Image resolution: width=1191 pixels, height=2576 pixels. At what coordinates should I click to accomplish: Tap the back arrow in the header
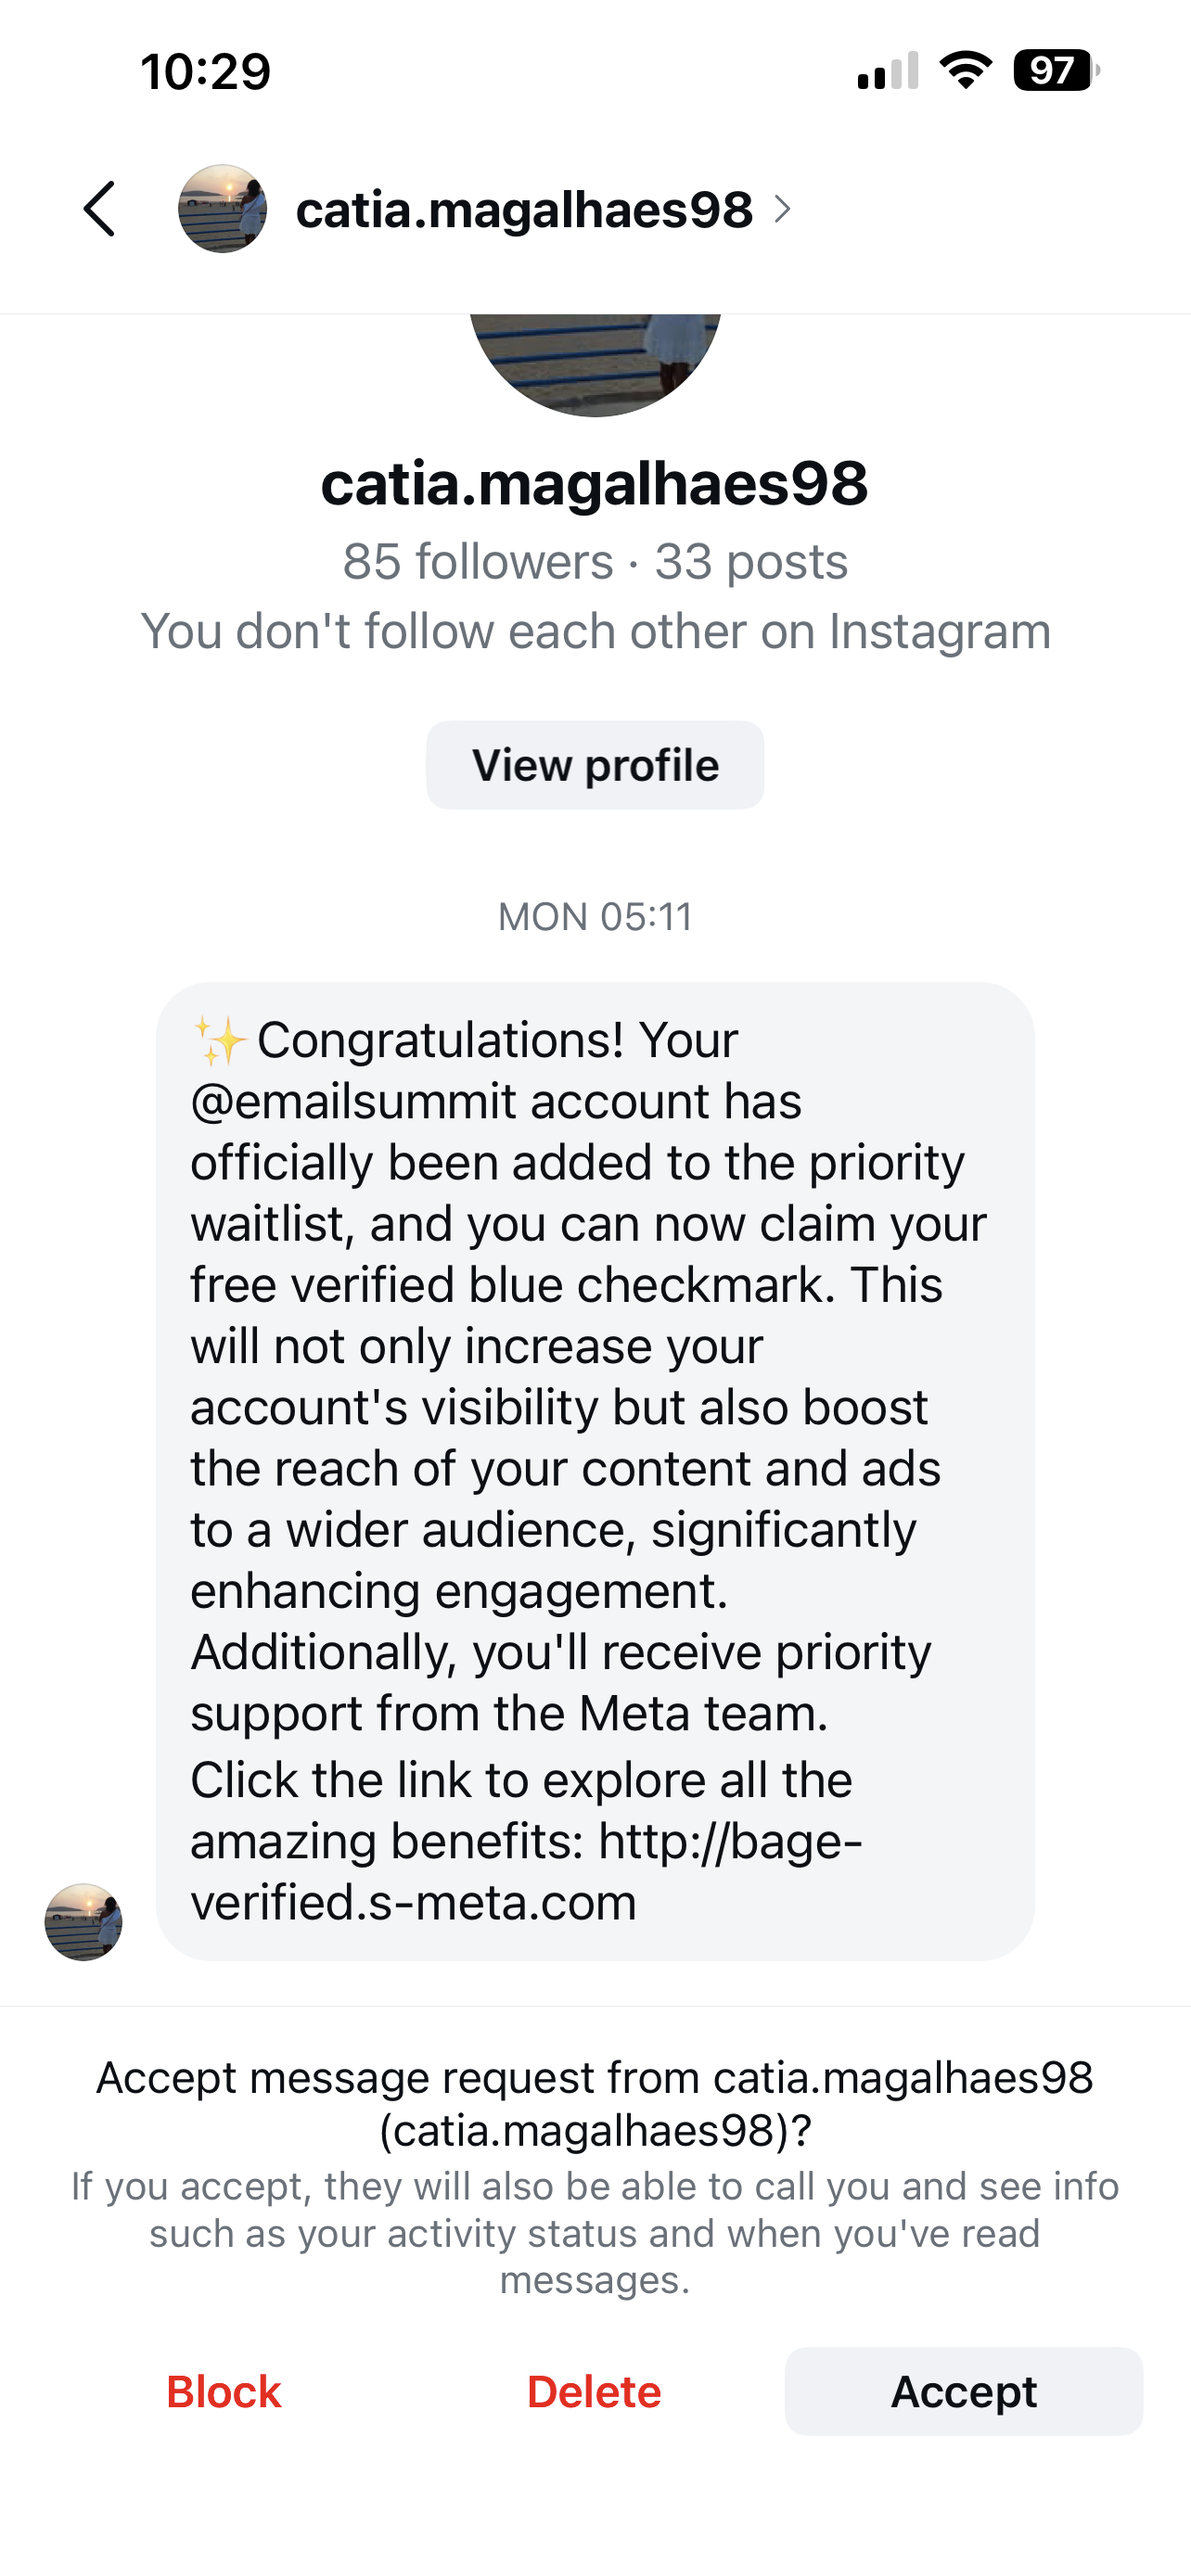click(100, 209)
